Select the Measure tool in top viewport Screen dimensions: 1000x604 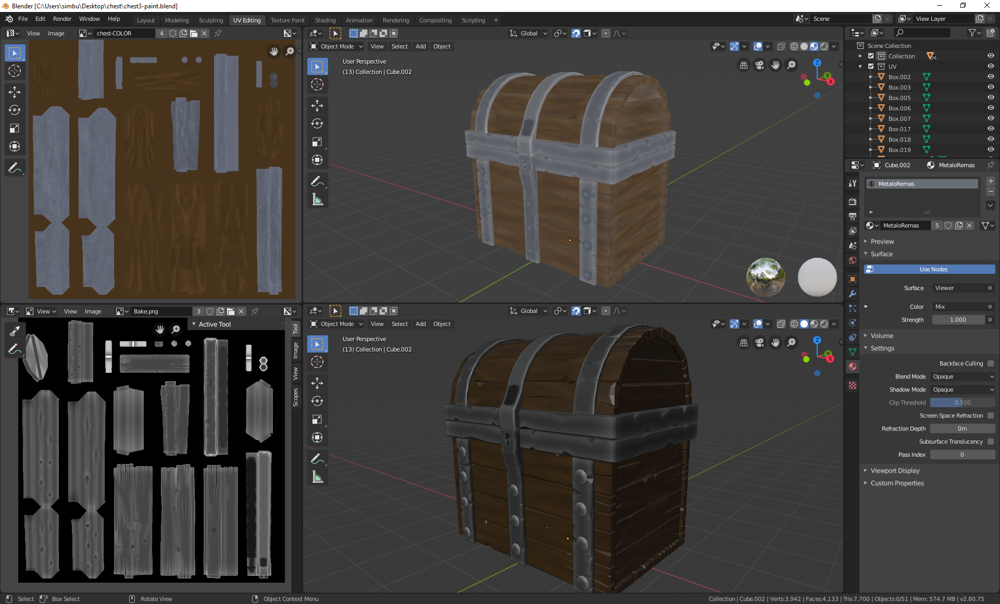click(317, 200)
